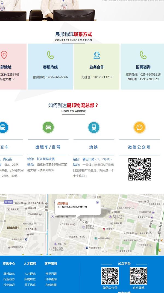164x293 pixels.
Task: Open the 订单查询 footer link
Action: [51, 279]
